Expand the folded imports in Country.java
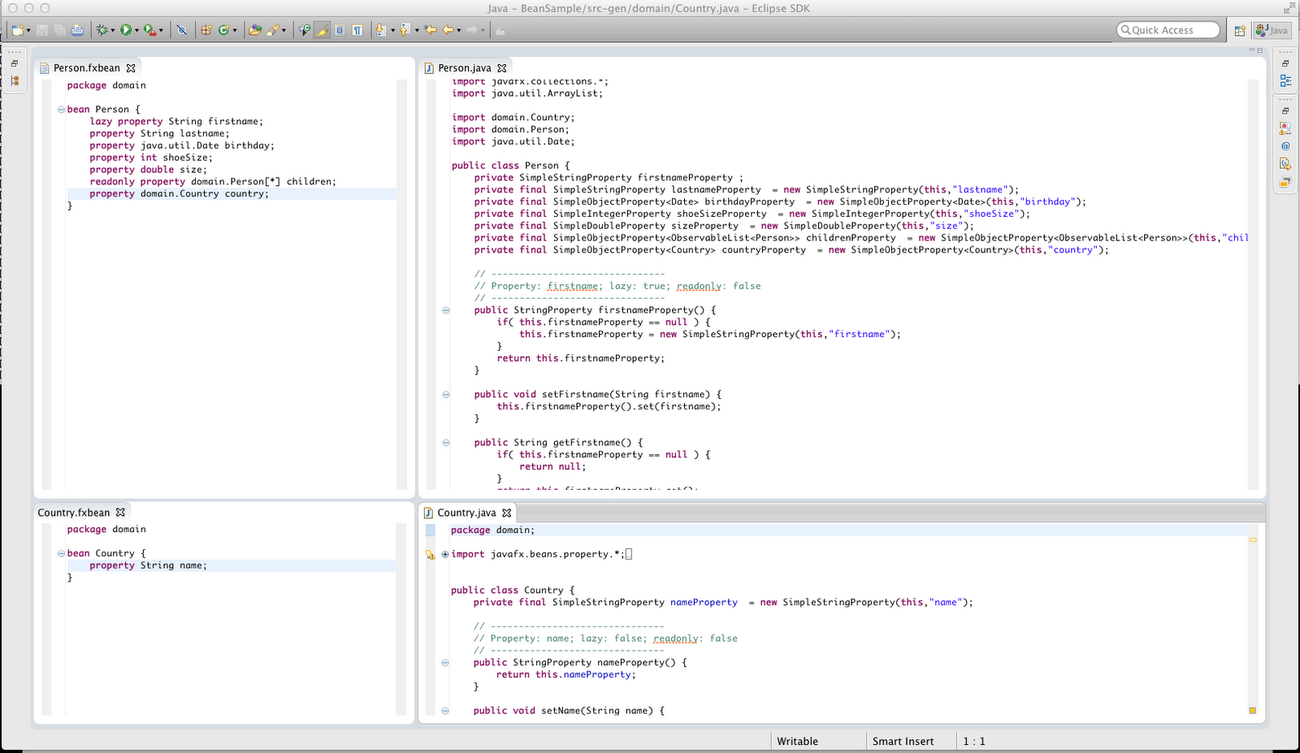 tap(444, 555)
